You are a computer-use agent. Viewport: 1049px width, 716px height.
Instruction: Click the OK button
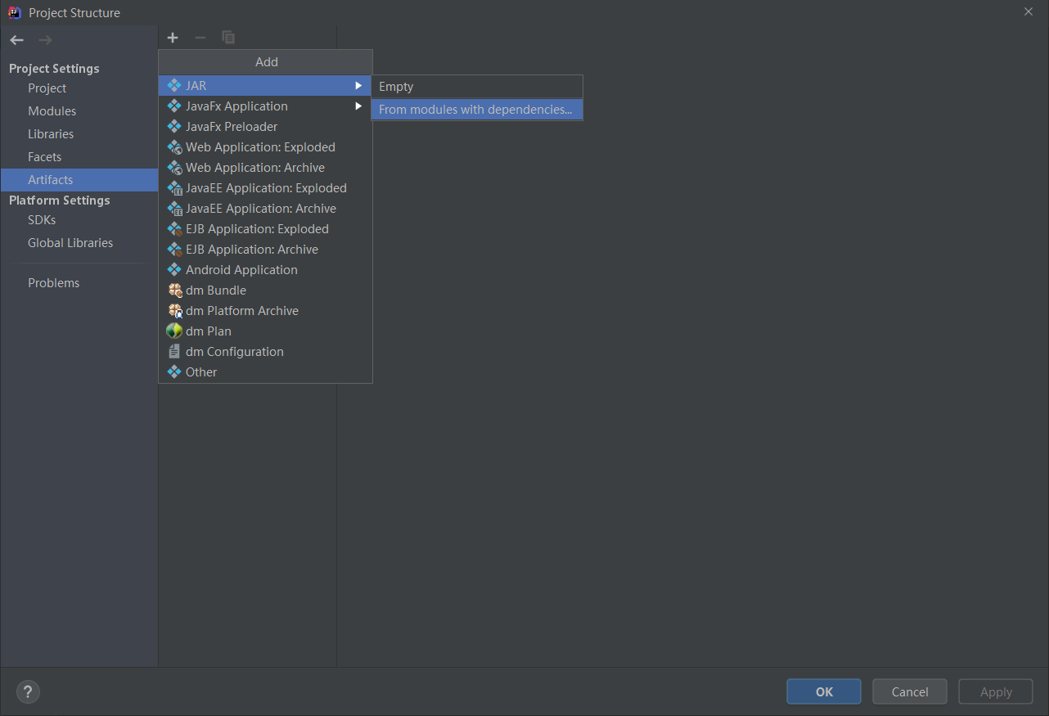pyautogui.click(x=824, y=691)
